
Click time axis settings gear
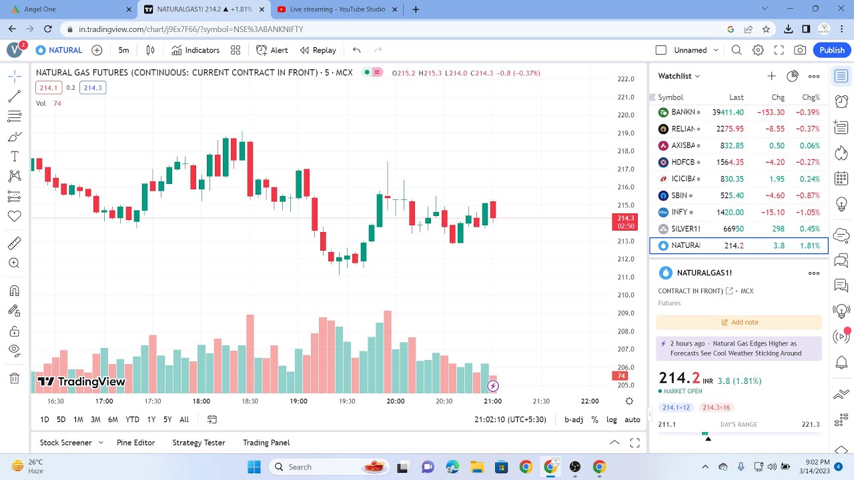[629, 401]
